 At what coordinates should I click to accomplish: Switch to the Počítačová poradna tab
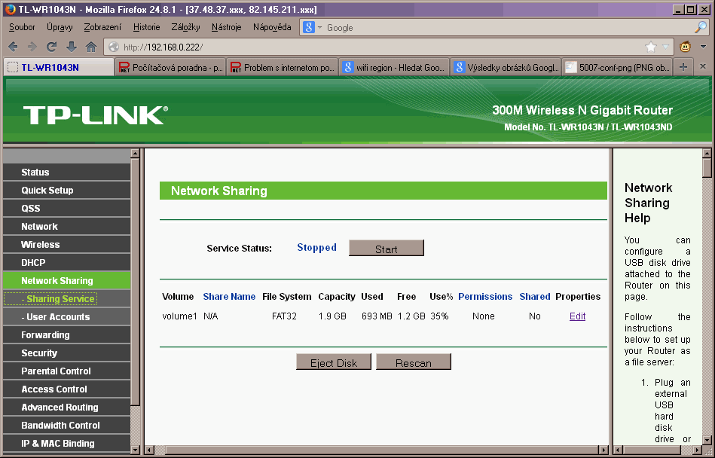click(170, 68)
